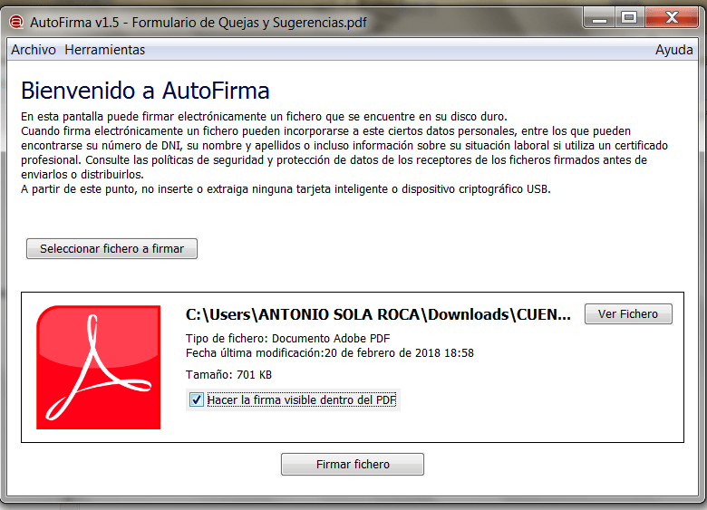Minimize the AutoFirma window
707x510 pixels.
596,17
